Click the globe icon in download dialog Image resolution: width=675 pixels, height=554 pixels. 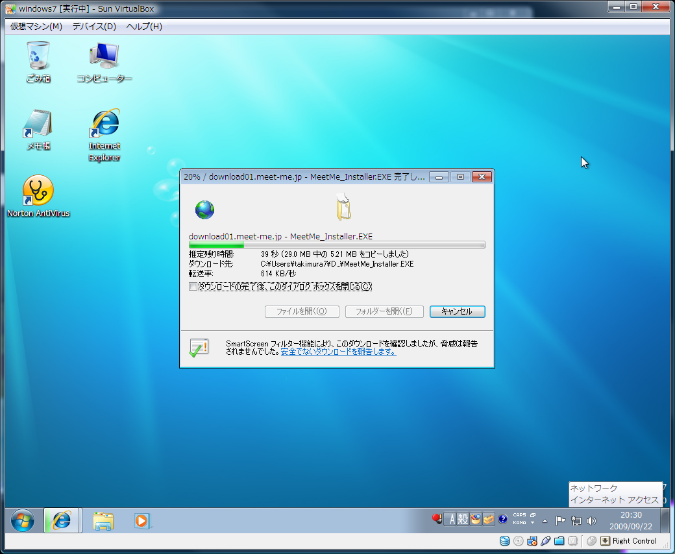(x=204, y=210)
